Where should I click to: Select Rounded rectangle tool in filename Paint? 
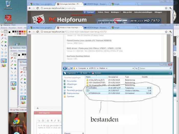[x=6, y=56]
